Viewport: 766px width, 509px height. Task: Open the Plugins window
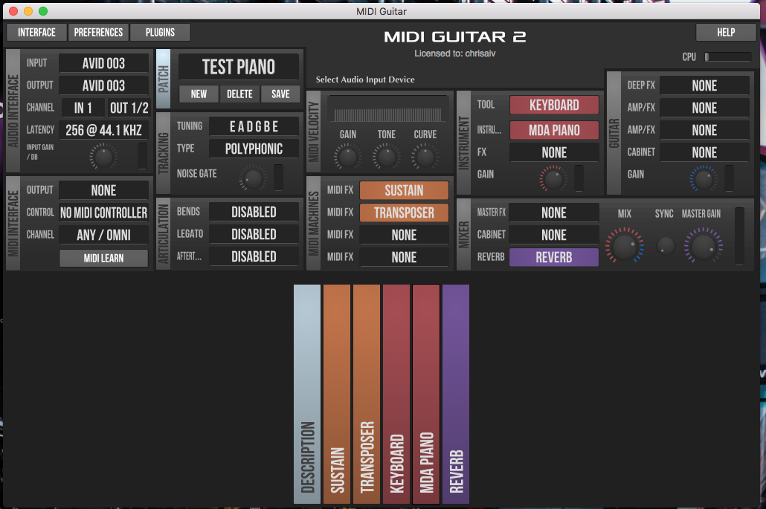pos(159,32)
